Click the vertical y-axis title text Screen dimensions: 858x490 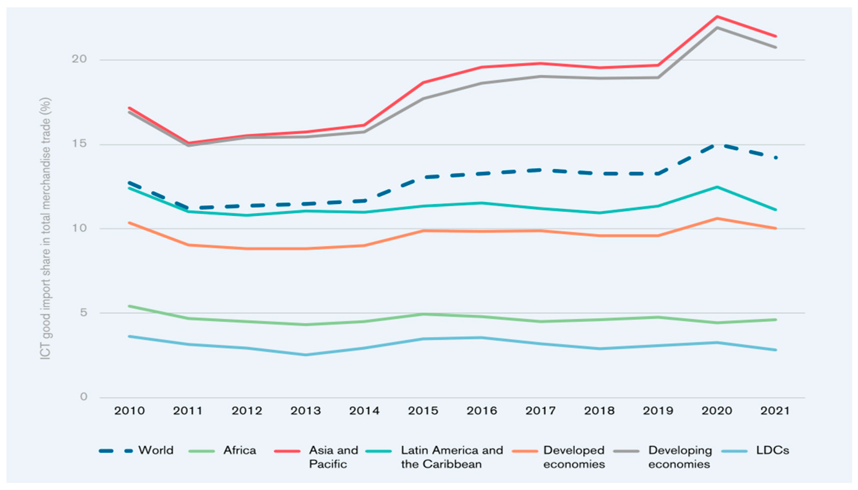point(46,229)
